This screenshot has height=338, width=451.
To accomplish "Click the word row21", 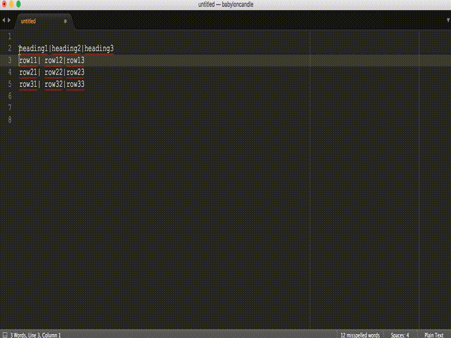I will click(28, 72).
